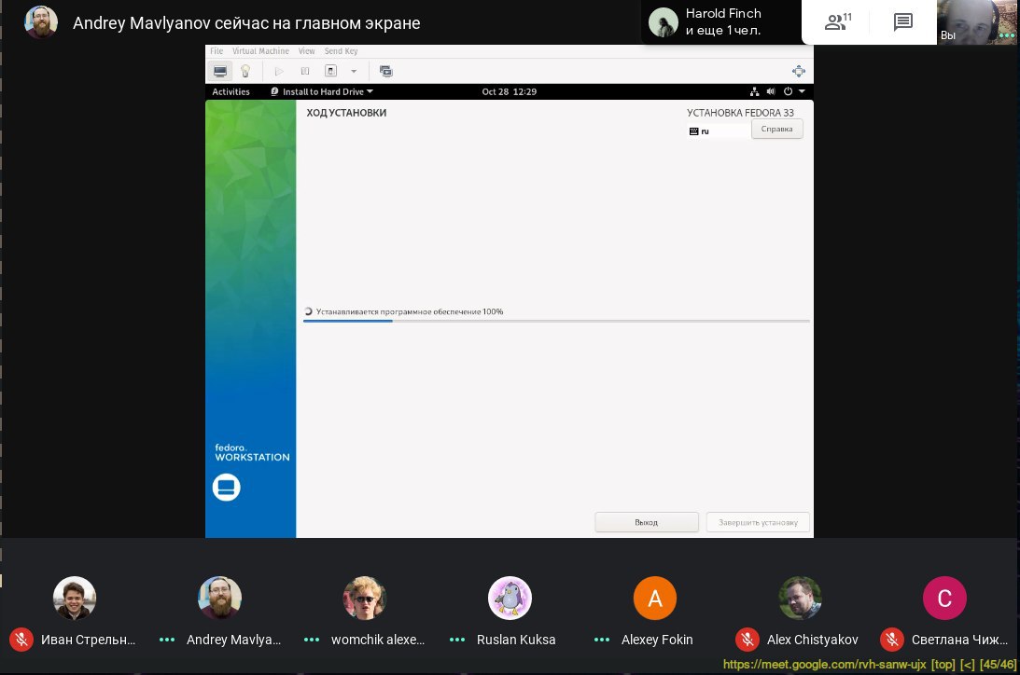Click the installation progress bar
The image size is (1020, 675).
pos(556,321)
